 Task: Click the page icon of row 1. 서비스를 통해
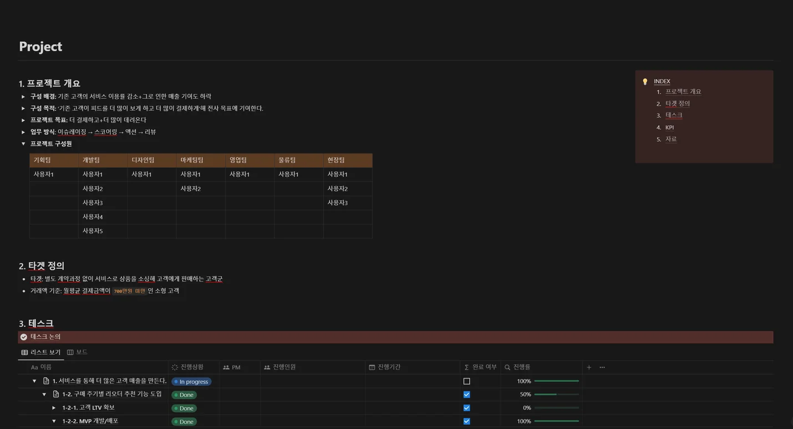(46, 381)
